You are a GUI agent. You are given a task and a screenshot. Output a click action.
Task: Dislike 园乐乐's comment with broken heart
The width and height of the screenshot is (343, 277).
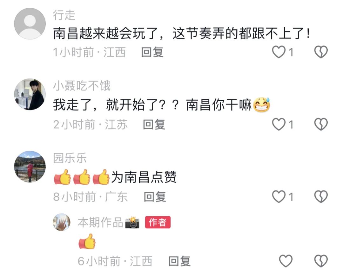click(x=321, y=196)
